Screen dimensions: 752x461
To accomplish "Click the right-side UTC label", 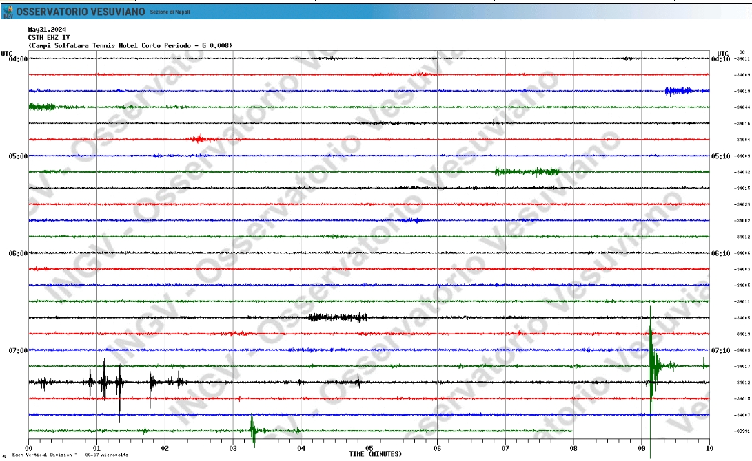I will tap(723, 53).
